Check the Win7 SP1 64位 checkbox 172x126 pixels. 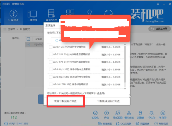pyautogui.click(x=51, y=62)
